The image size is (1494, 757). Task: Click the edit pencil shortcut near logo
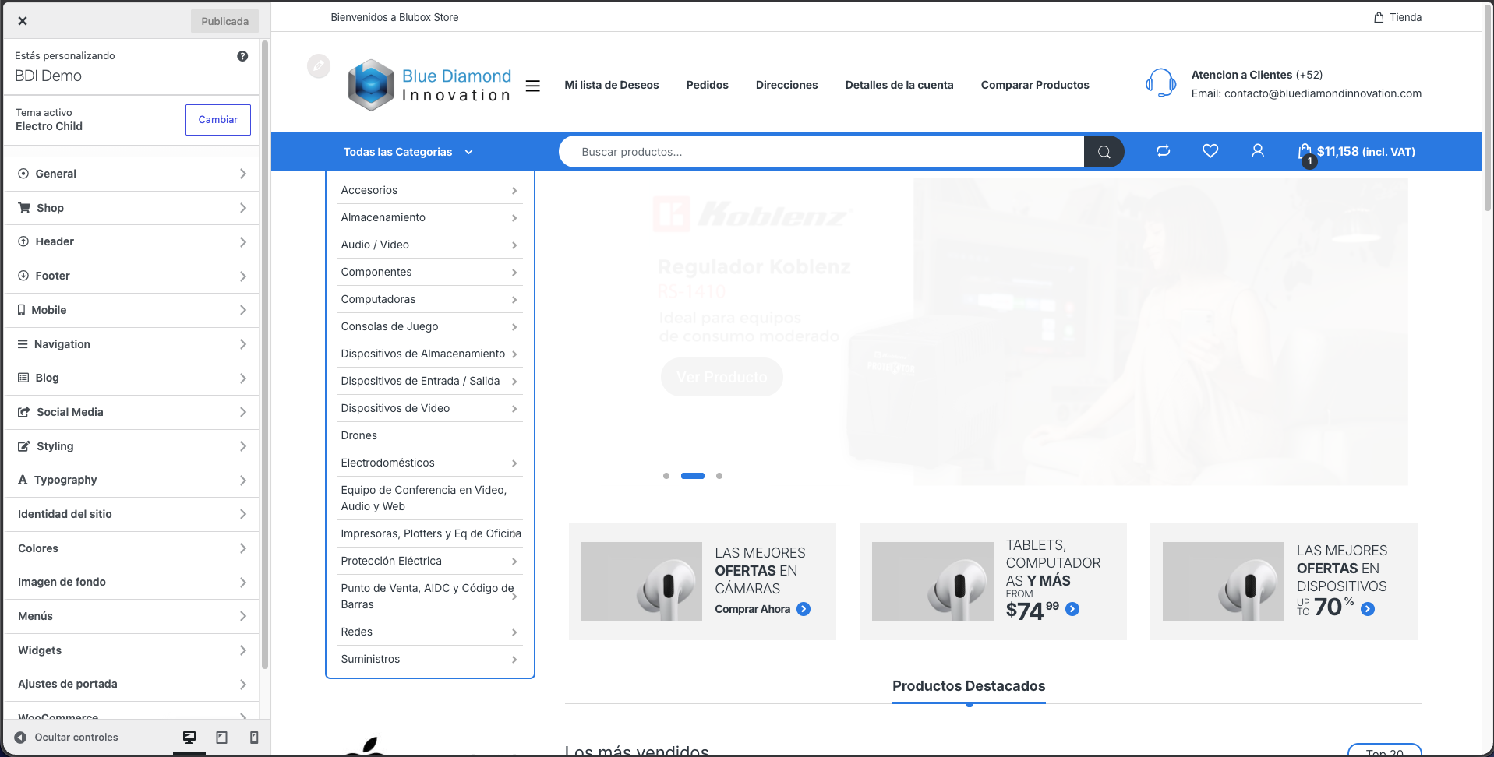pyautogui.click(x=319, y=66)
